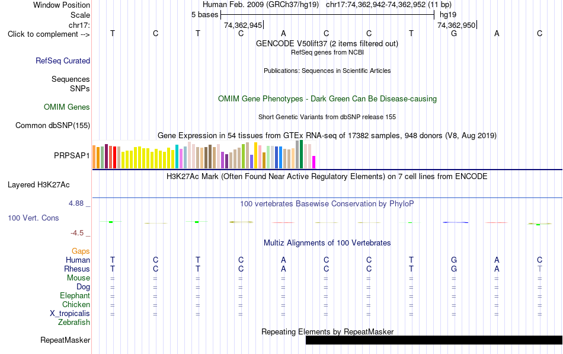Click the G base in the complement row
Image resolution: width=563 pixels, height=354 pixels.
click(454, 33)
